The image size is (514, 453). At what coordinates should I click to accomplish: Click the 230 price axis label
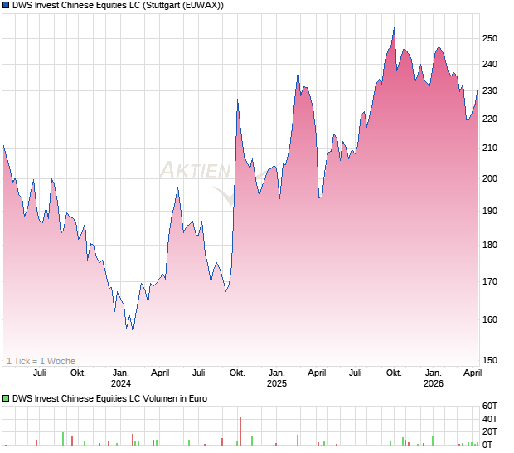(x=490, y=90)
